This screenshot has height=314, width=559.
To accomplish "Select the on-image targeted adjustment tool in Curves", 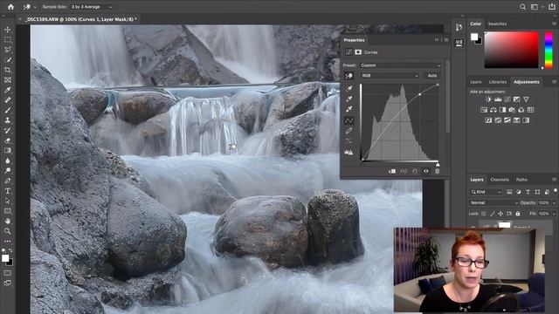I will point(349,76).
